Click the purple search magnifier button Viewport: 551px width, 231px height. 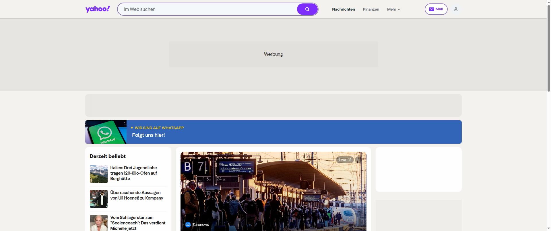307,9
